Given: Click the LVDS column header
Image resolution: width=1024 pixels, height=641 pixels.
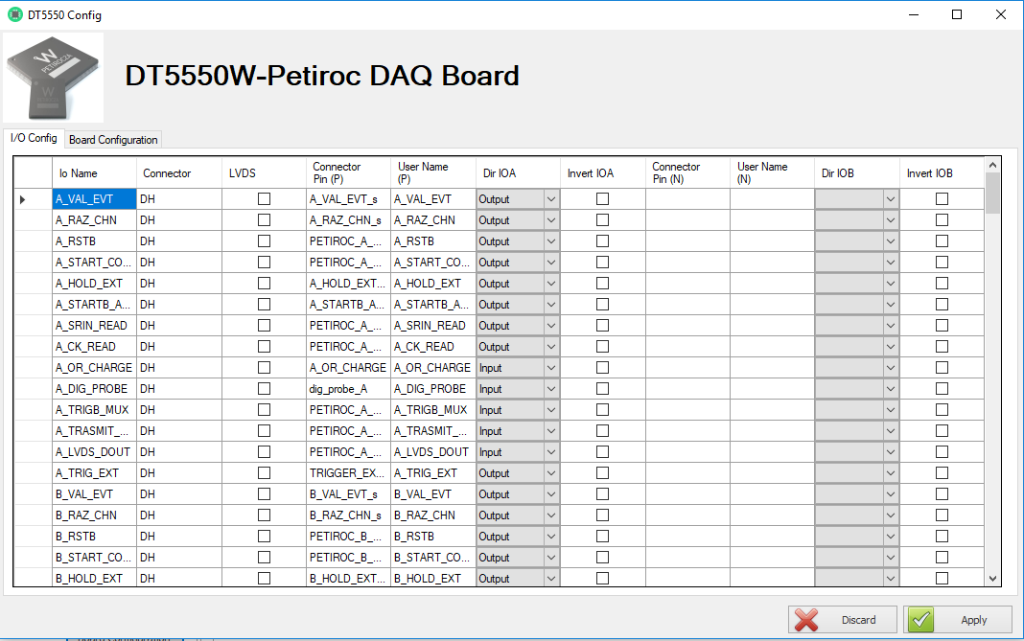Looking at the screenshot, I should 264,173.
